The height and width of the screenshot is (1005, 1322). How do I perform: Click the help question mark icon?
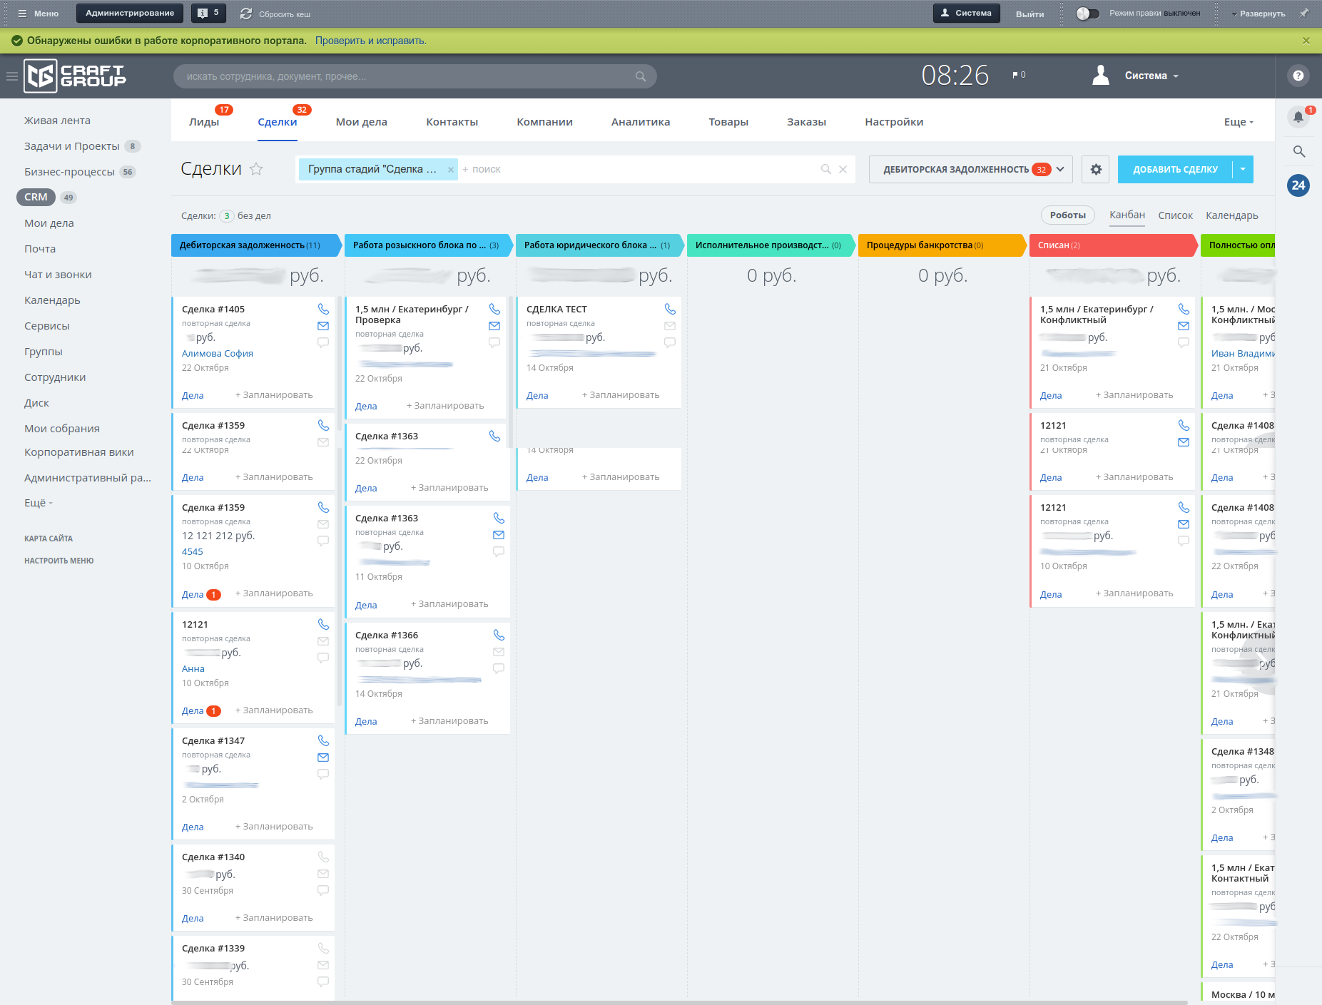pyautogui.click(x=1298, y=76)
